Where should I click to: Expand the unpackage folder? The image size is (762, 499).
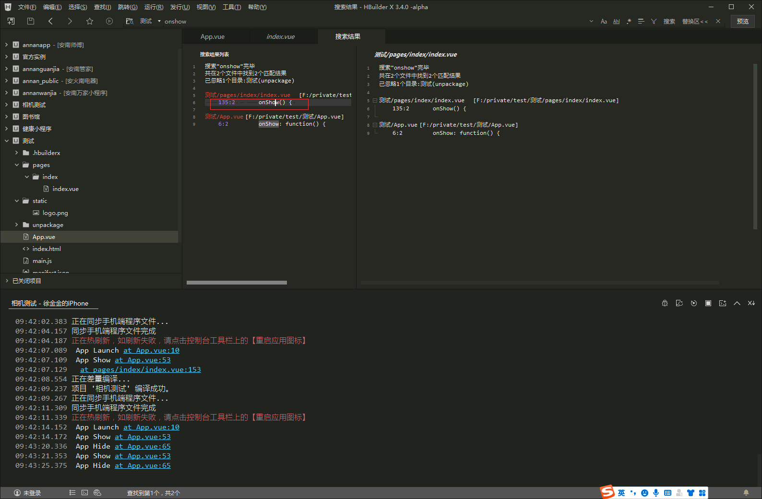[16, 225]
